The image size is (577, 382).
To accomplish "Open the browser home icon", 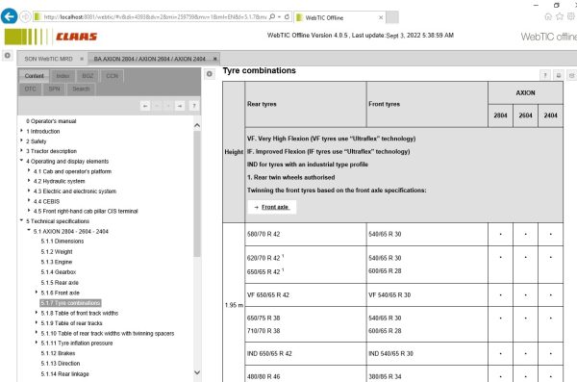I will (548, 17).
